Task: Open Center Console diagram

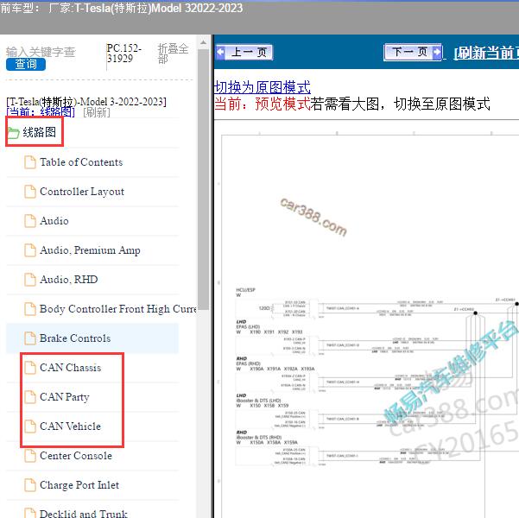Action: [76, 456]
